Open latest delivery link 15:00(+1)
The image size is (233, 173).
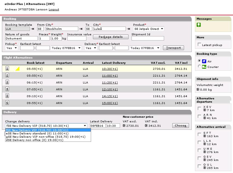tap(110, 103)
